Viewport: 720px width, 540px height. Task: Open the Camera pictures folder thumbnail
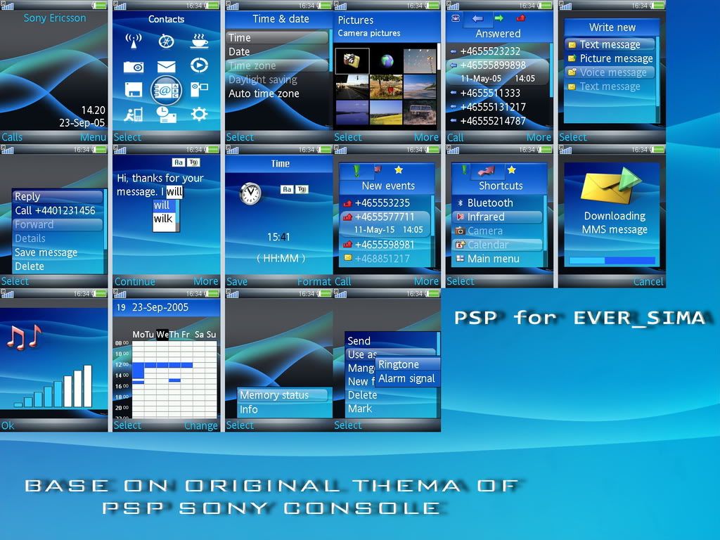tap(352, 60)
